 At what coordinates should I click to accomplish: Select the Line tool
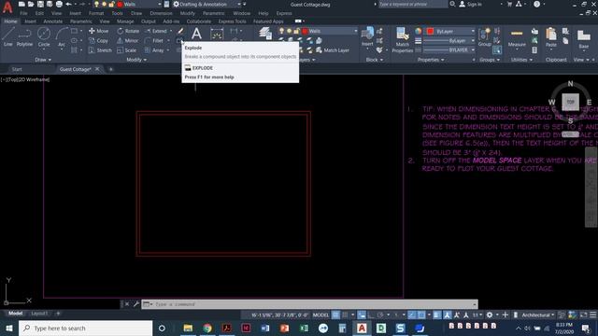tap(8, 36)
